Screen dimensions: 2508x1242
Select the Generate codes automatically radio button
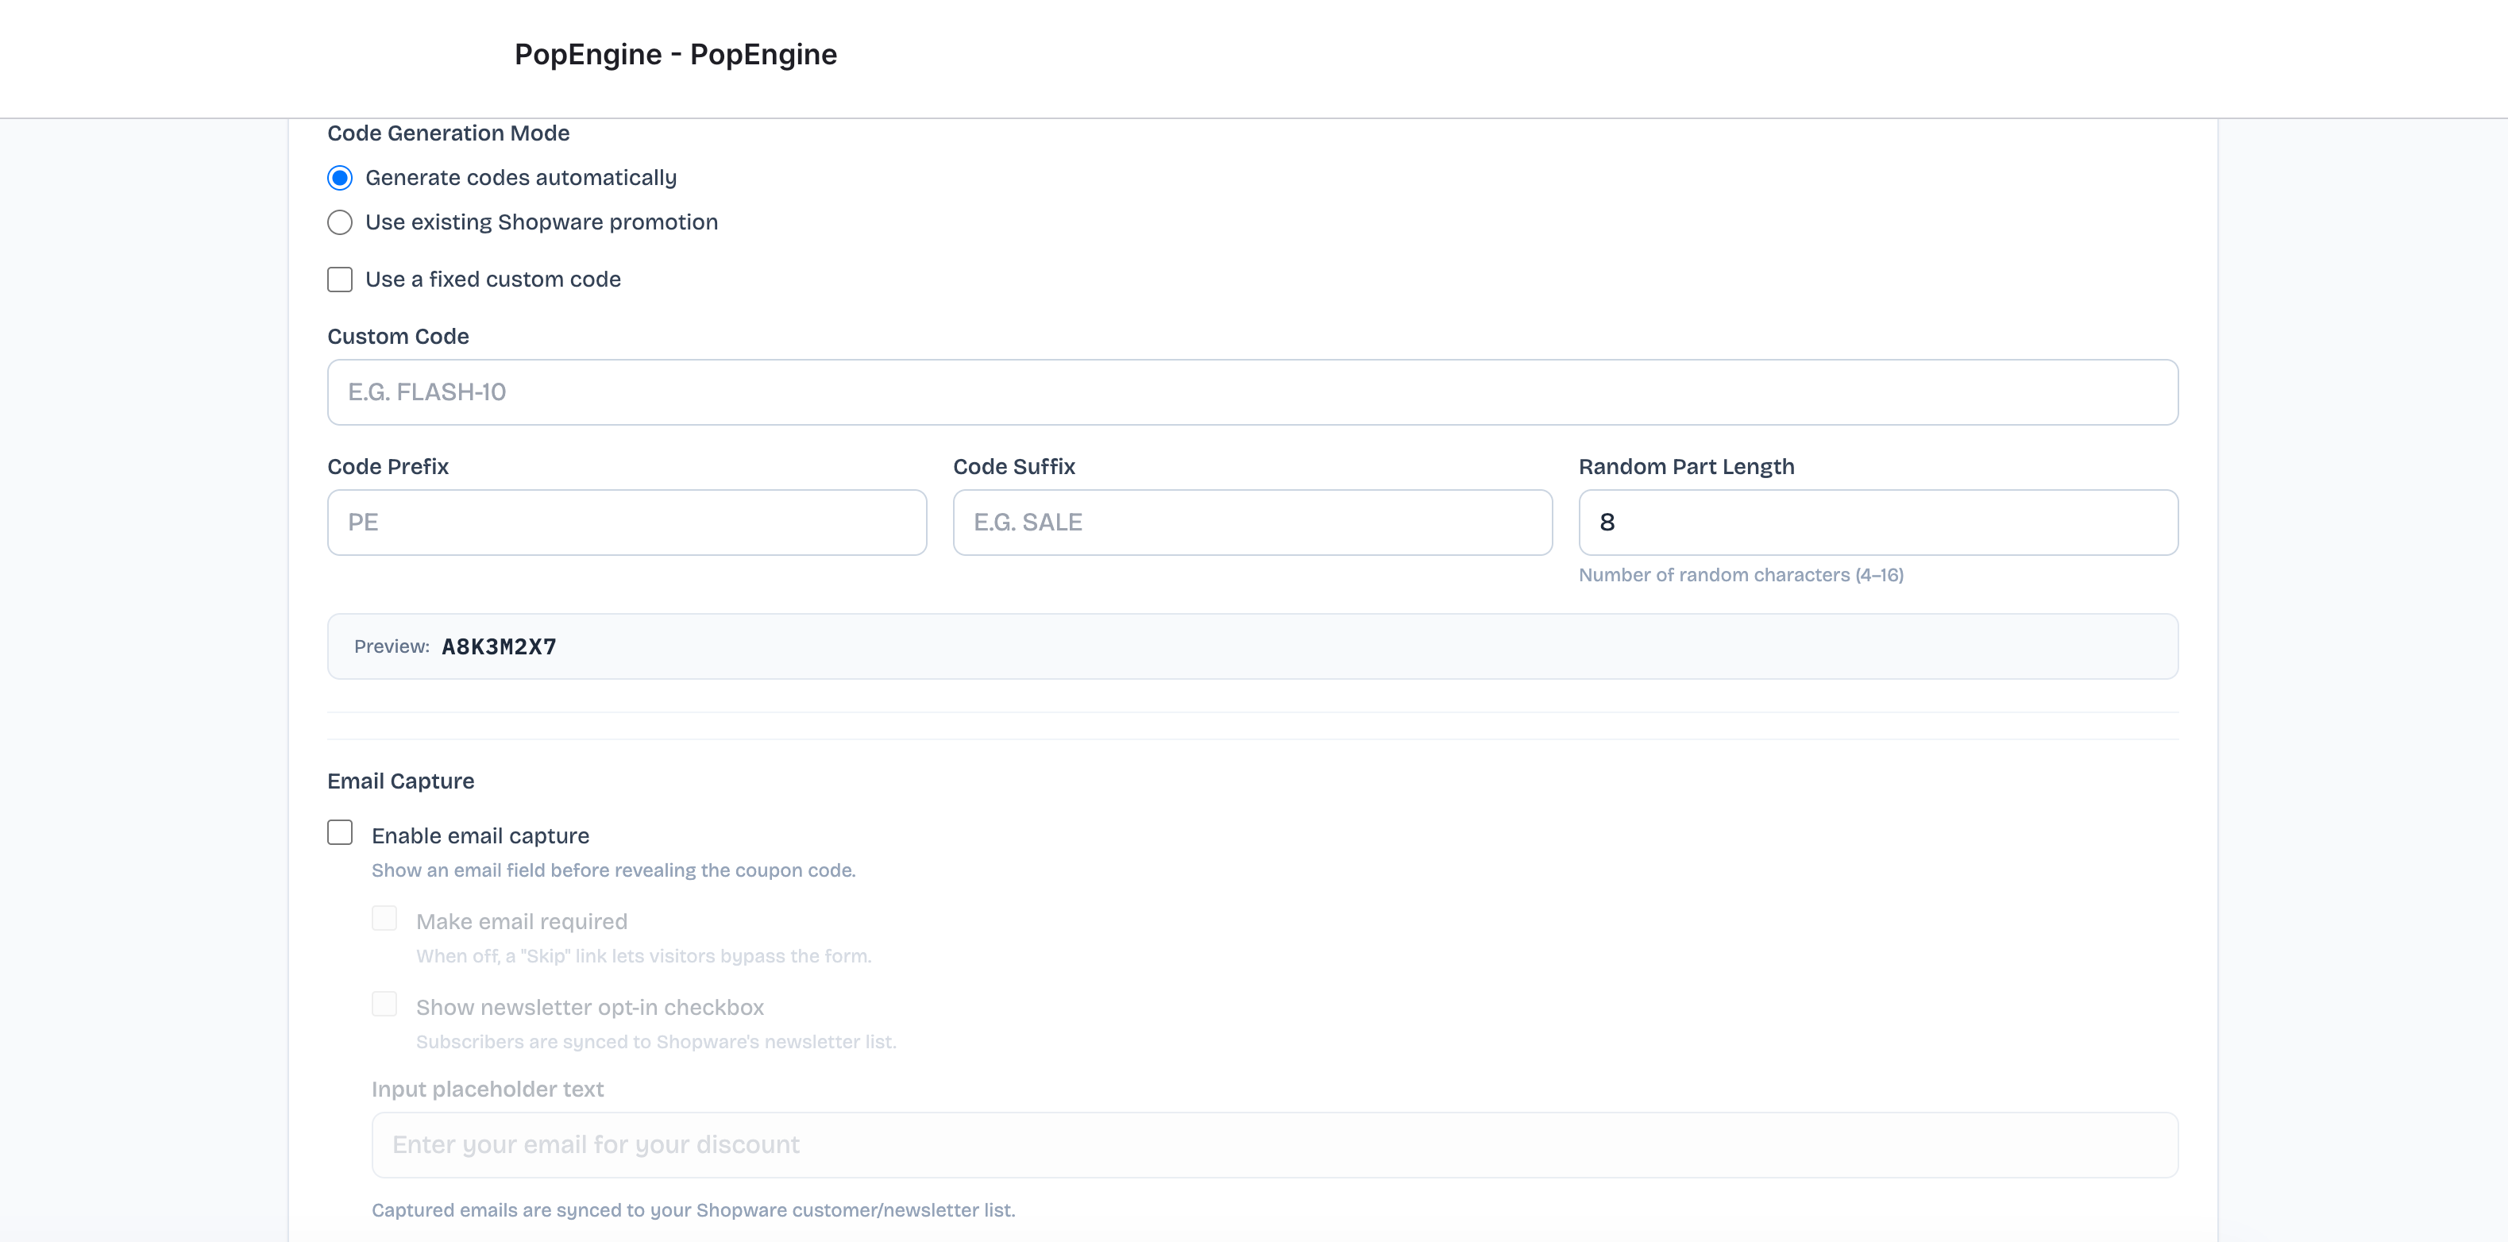(x=340, y=178)
